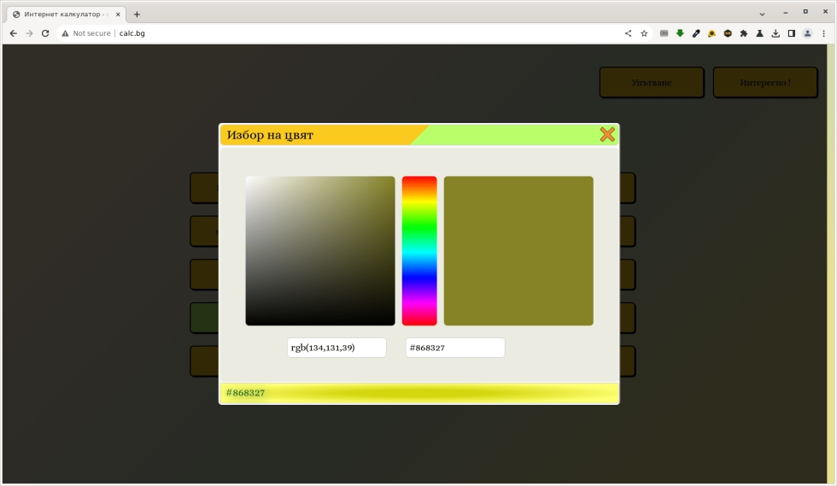Click the olive color preview swatch

(518, 250)
